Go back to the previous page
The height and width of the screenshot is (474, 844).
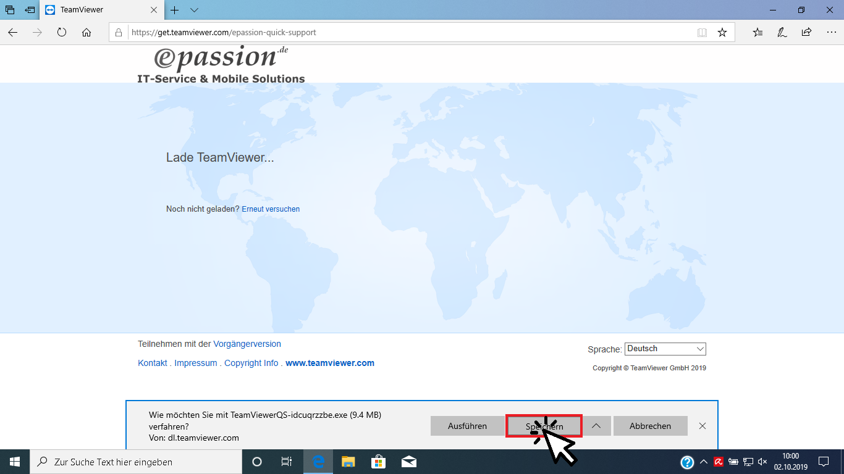pyautogui.click(x=12, y=32)
